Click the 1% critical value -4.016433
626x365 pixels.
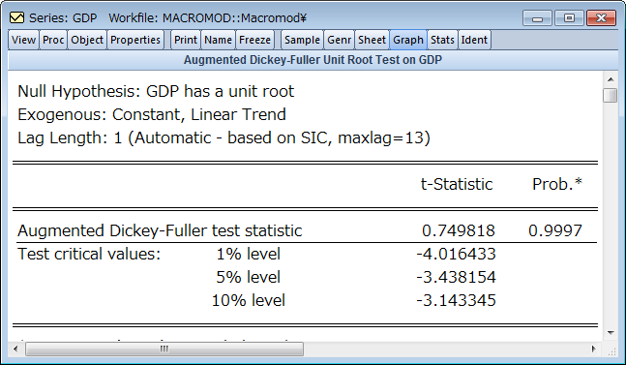[x=456, y=254]
